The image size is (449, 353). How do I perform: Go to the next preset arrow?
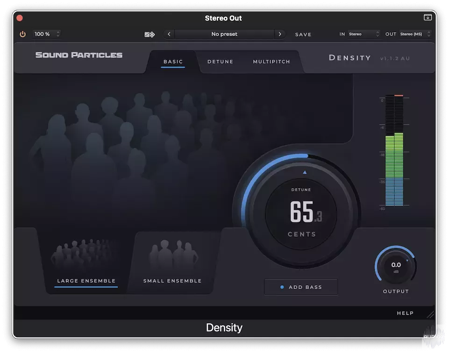point(280,35)
